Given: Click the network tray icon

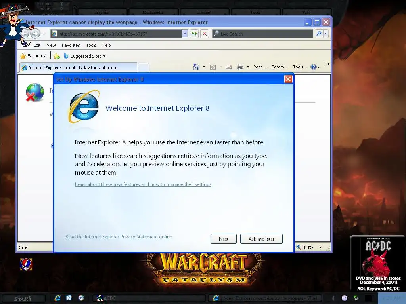Looking at the screenshot, I should tap(356, 298).
